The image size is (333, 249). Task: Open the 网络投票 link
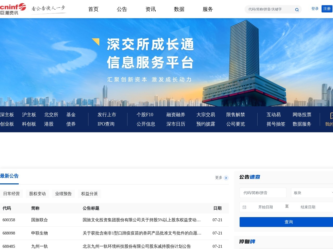(x=302, y=115)
